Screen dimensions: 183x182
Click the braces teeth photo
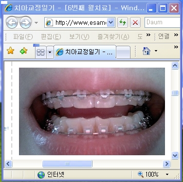92,111
